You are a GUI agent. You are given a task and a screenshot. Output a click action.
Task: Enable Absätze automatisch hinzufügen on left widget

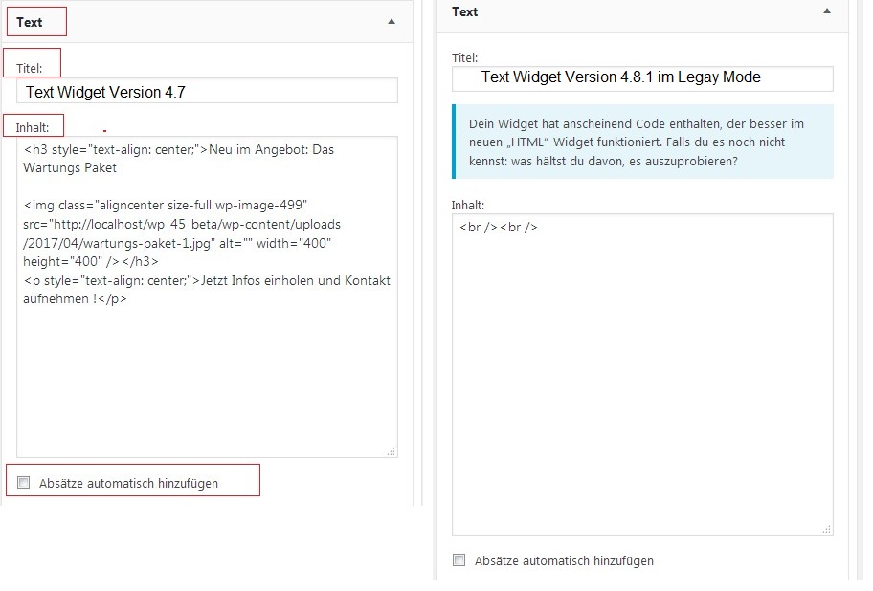tap(23, 482)
